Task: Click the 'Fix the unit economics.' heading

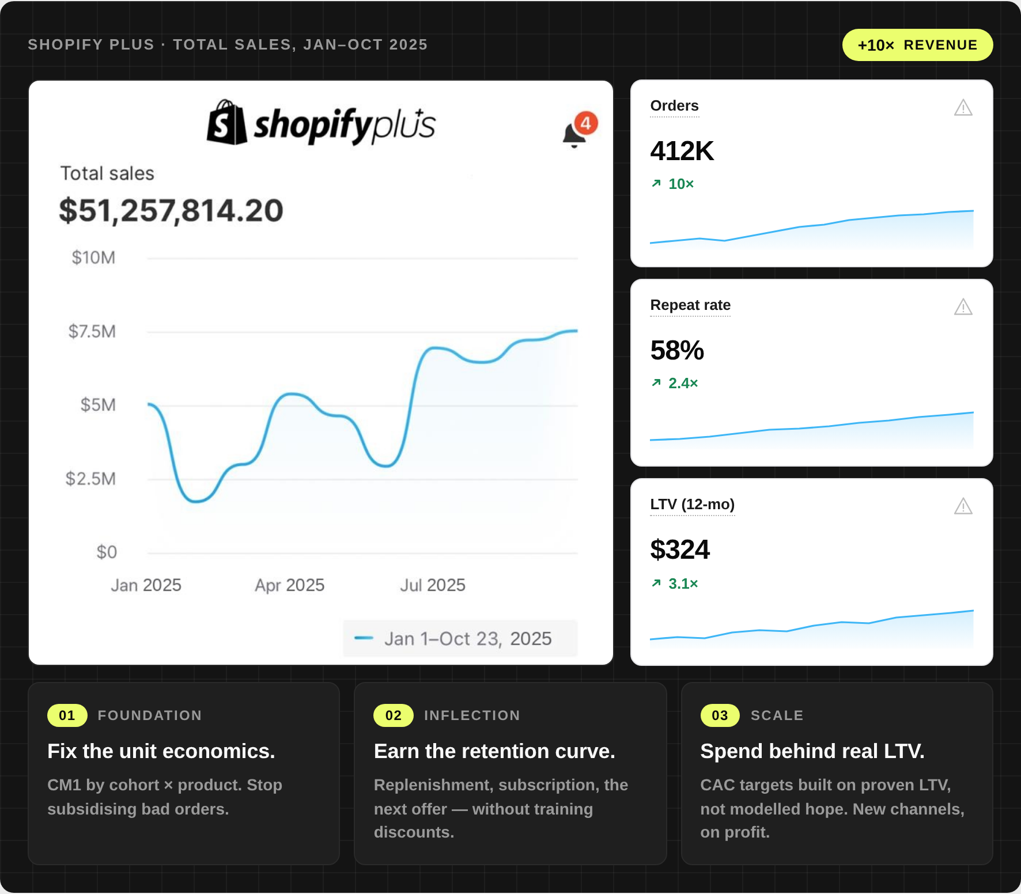Action: pos(161,751)
